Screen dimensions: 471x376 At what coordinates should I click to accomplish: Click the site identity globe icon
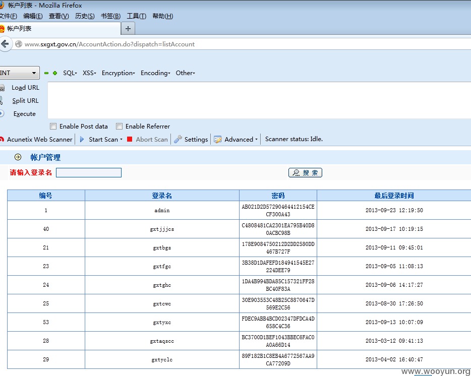(19, 44)
